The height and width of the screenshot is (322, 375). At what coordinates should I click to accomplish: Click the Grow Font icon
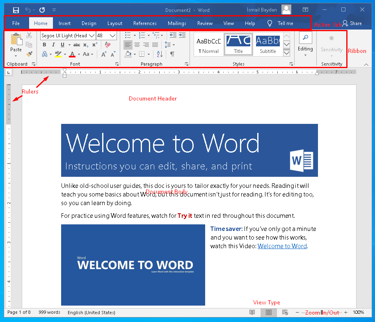point(104,54)
